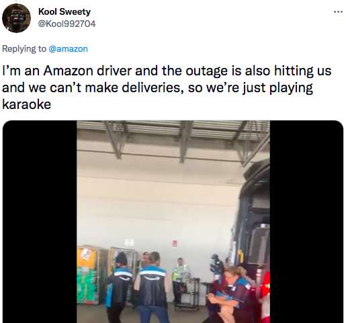Viewport: 346px width, 323px height.
Task: Play the embedded warehouse video
Action: tap(173, 221)
